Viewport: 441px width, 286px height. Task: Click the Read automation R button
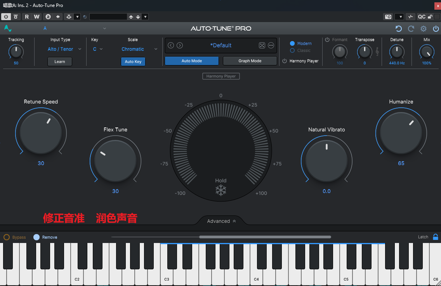(27, 17)
